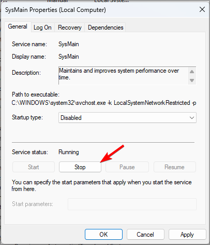
Task: Click the path to executable text
Action: (x=104, y=103)
